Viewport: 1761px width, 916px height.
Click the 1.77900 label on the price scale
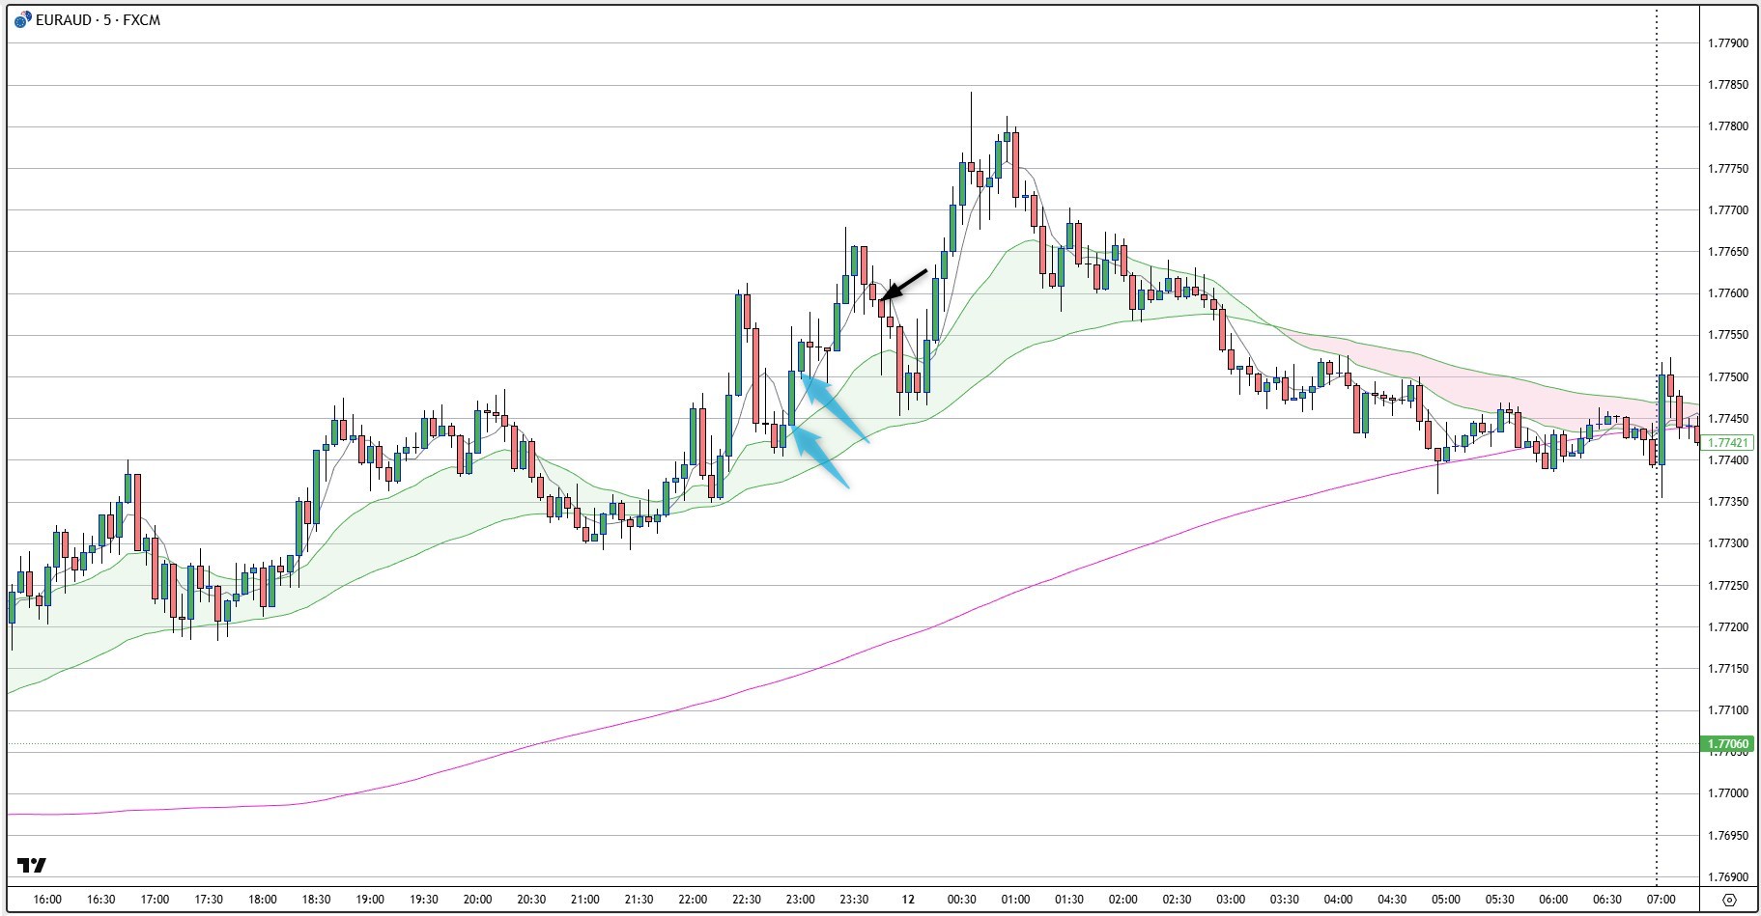pyautogui.click(x=1729, y=44)
